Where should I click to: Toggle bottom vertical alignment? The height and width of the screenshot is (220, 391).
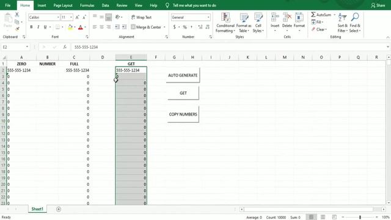[x=109, y=17]
